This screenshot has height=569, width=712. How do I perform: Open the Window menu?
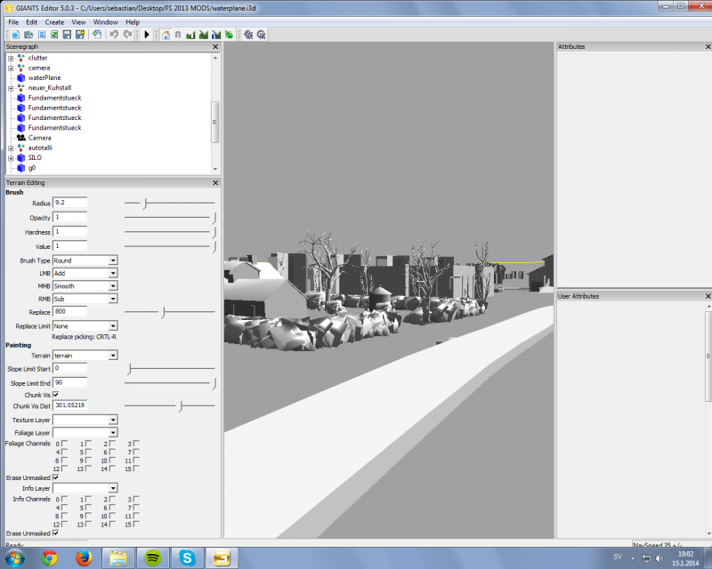[105, 22]
